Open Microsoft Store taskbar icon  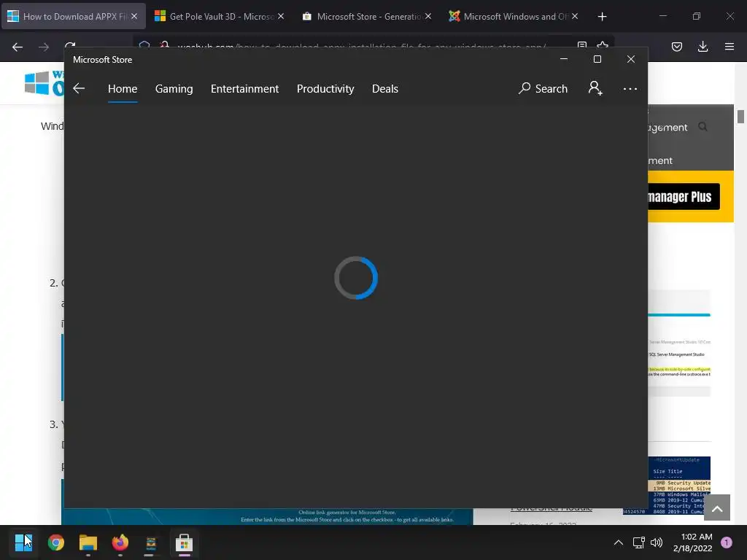[184, 542]
